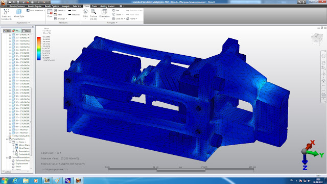
Task: Click the Next window button
Action: click(x=72, y=10)
